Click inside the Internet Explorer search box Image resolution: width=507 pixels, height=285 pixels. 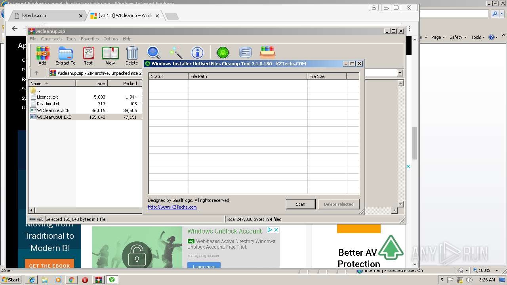tap(454, 14)
